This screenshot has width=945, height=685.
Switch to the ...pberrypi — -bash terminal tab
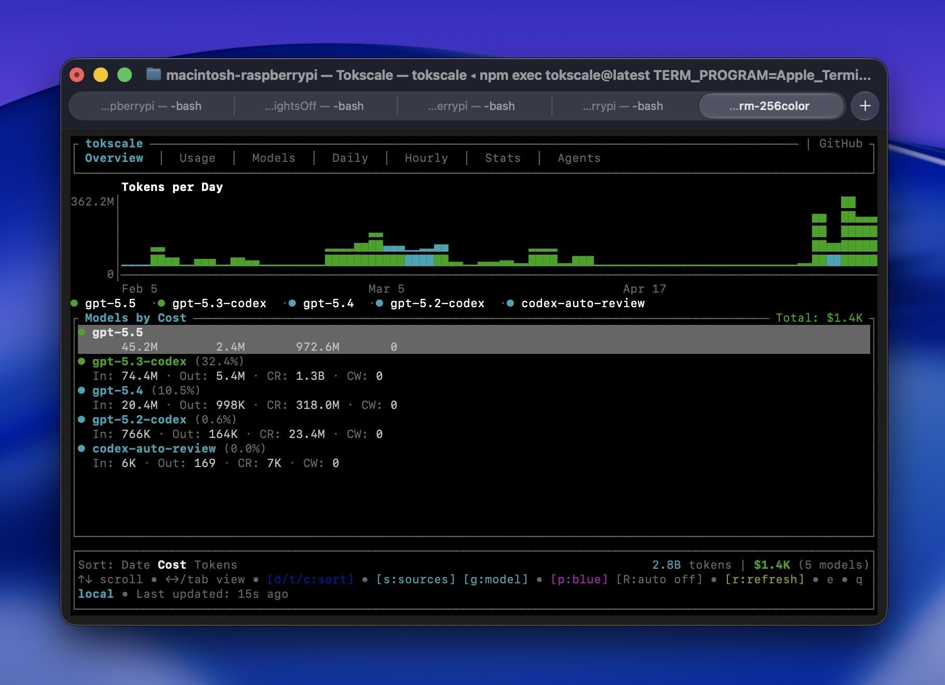pos(151,106)
